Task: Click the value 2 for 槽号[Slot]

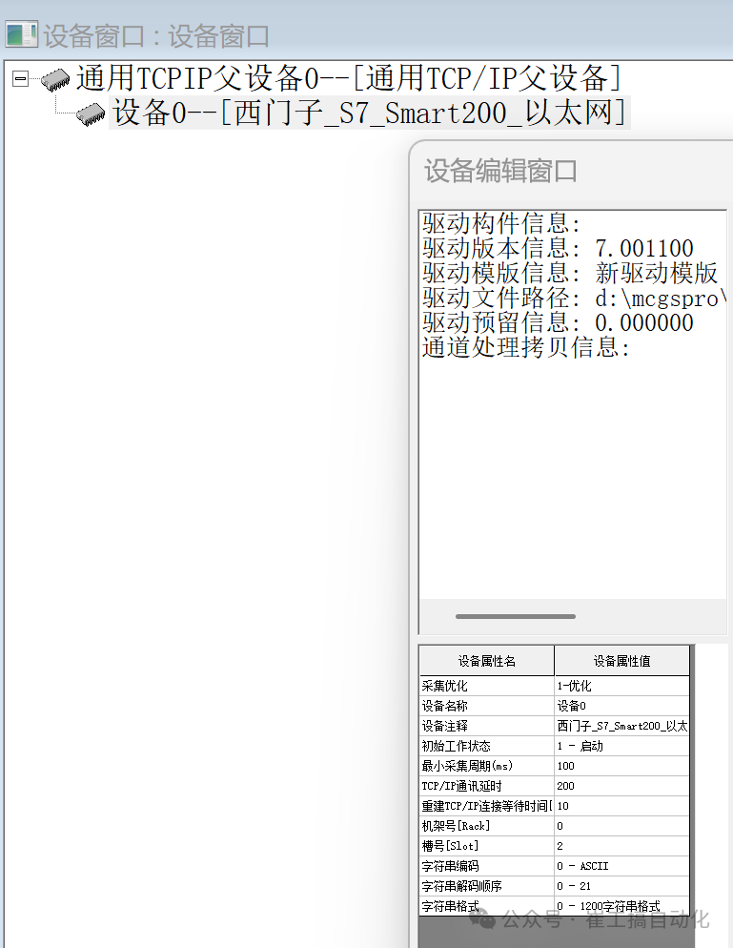Action: 621,845
